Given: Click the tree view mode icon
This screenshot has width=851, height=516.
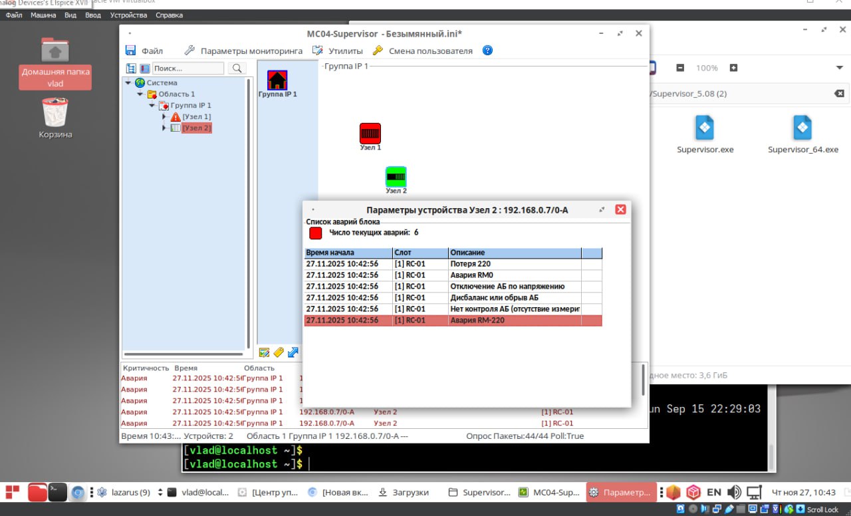Looking at the screenshot, I should coord(131,68).
